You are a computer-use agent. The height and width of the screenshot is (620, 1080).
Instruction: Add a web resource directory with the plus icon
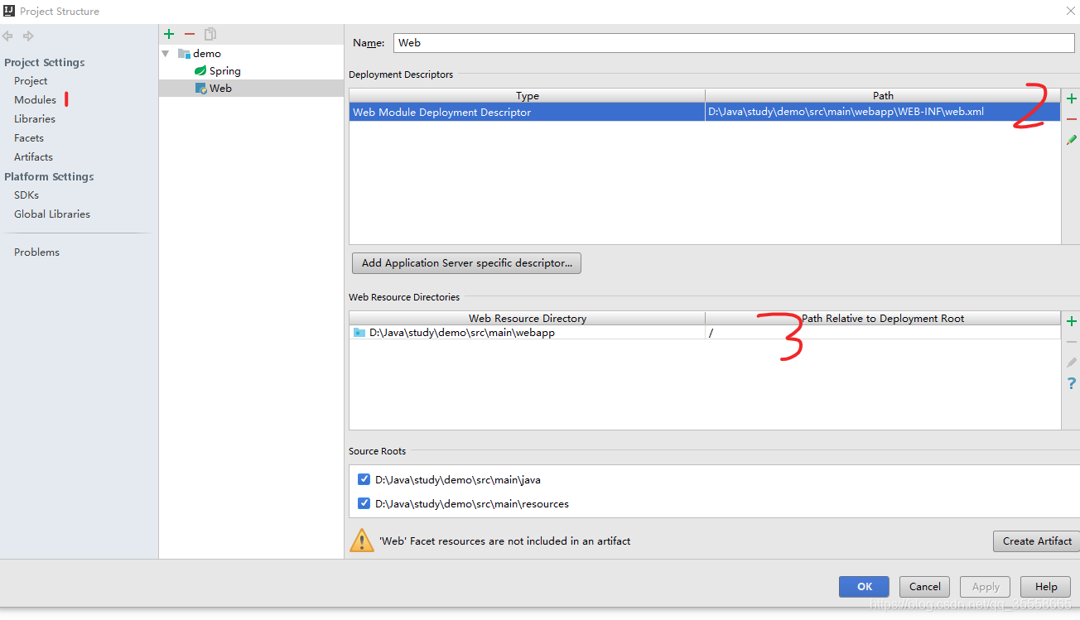coord(1072,321)
